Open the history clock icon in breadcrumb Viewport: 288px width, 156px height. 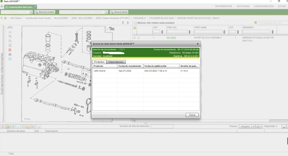click(2, 18)
